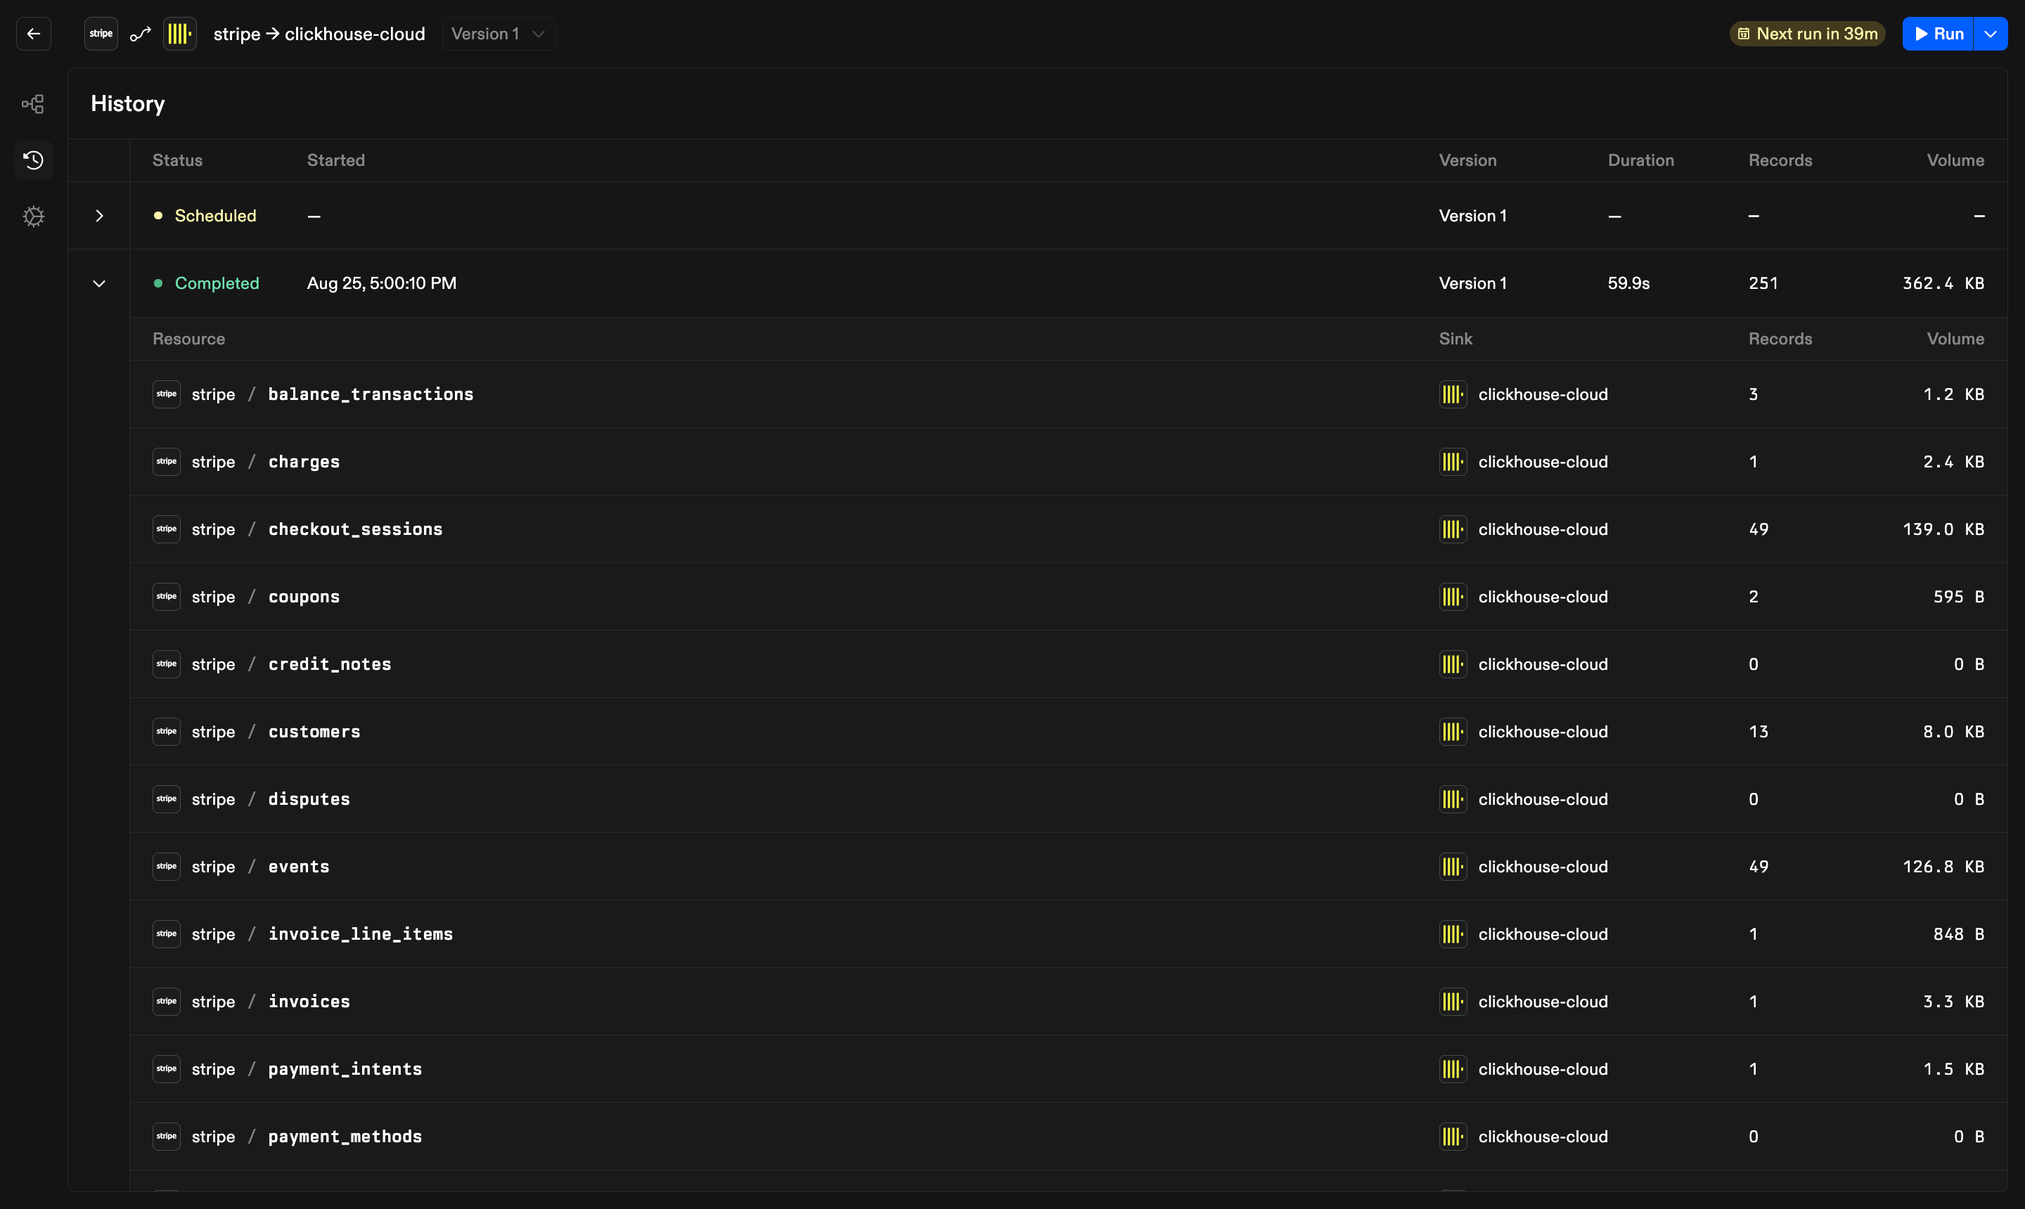Click ClickHouse sink icon in checkout_sessions row
This screenshot has width=2025, height=1209.
[x=1453, y=529]
